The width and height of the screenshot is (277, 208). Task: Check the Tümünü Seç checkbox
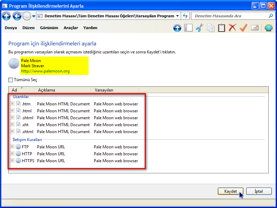[11, 80]
